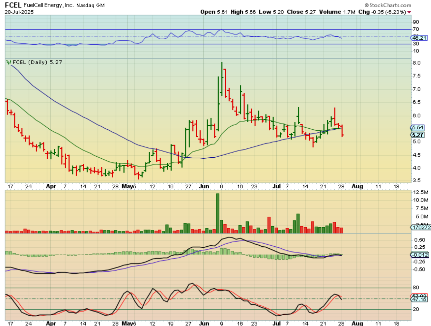Click the stochastic 47.15 value label
The height and width of the screenshot is (326, 431).
click(419, 300)
